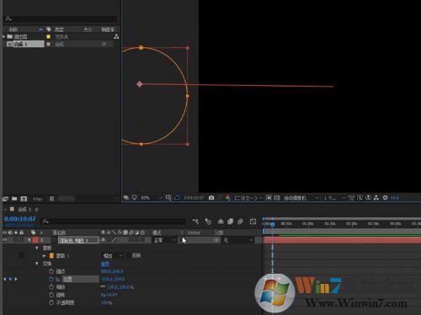Toggle the position property stopwatch

(x=51, y=279)
